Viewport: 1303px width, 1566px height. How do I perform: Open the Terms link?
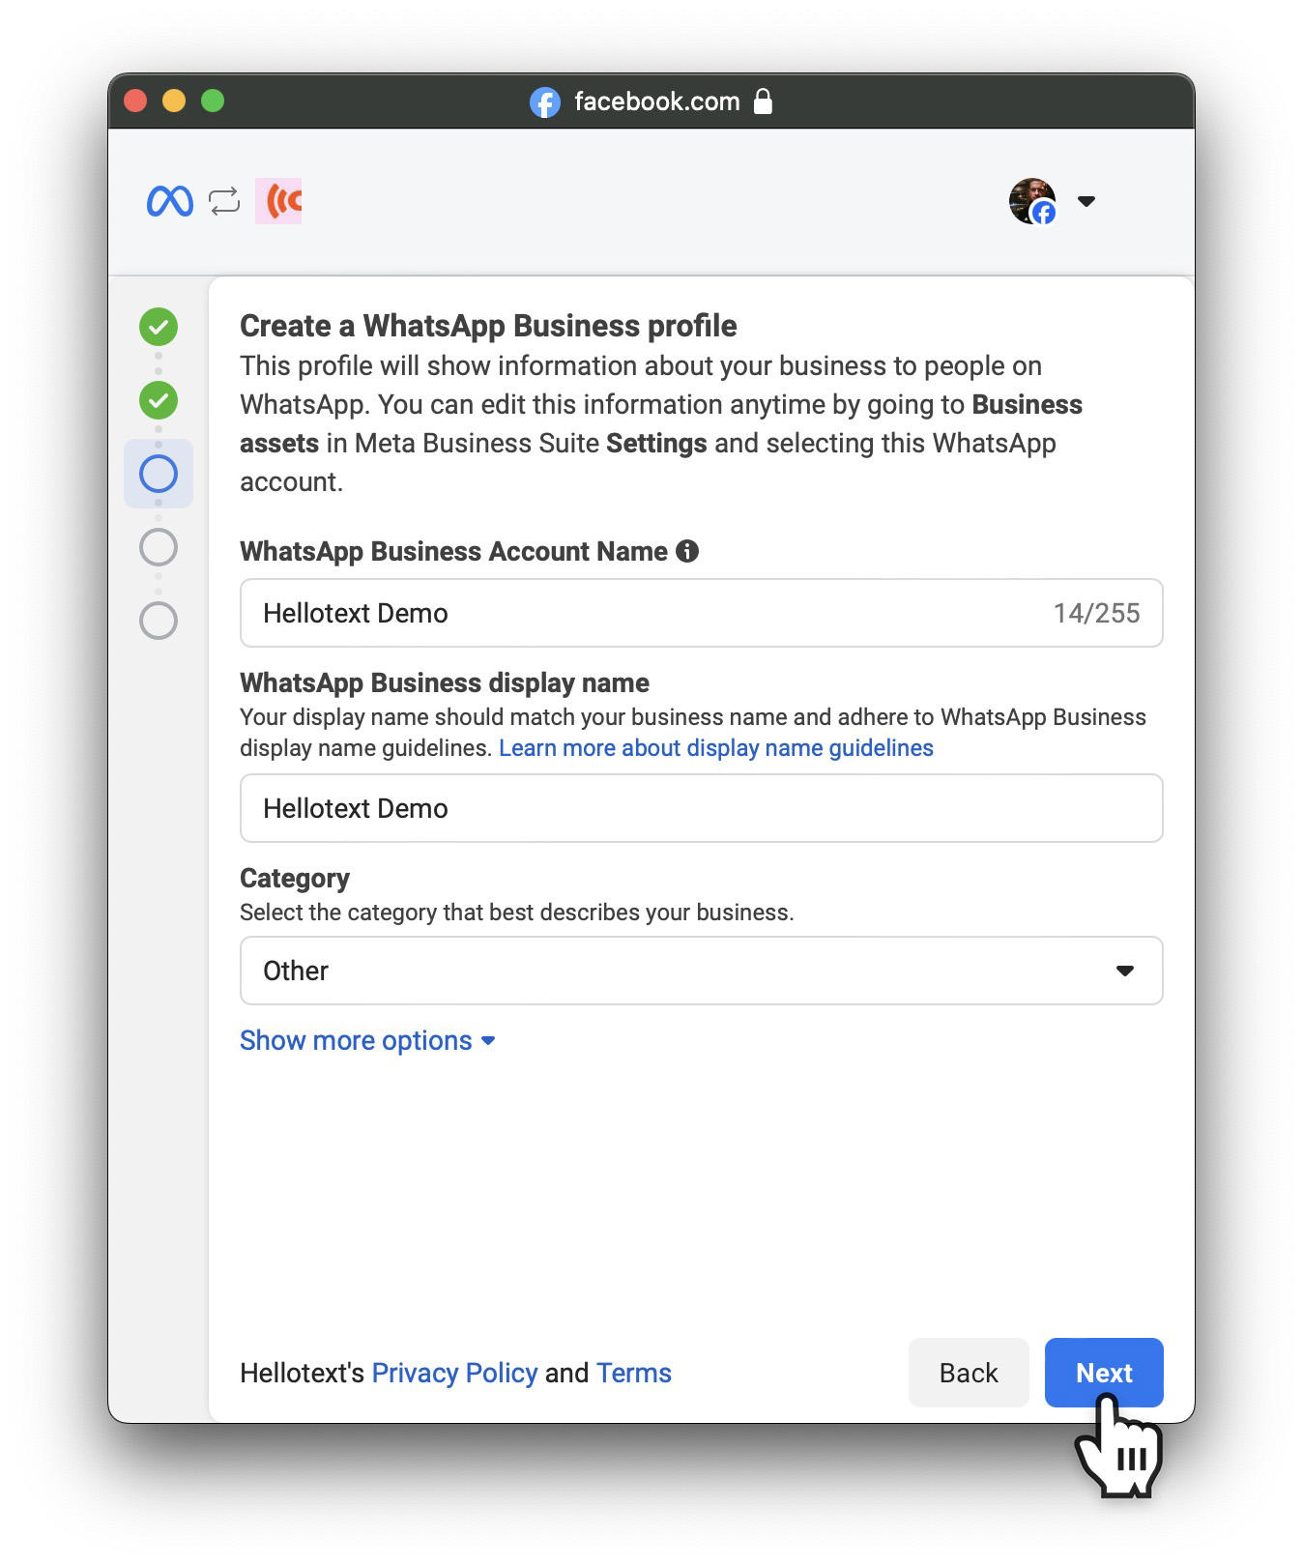coord(634,1373)
